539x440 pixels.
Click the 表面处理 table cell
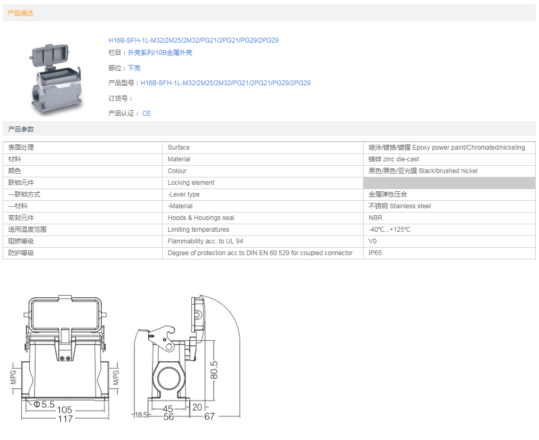pyautogui.click(x=83, y=148)
